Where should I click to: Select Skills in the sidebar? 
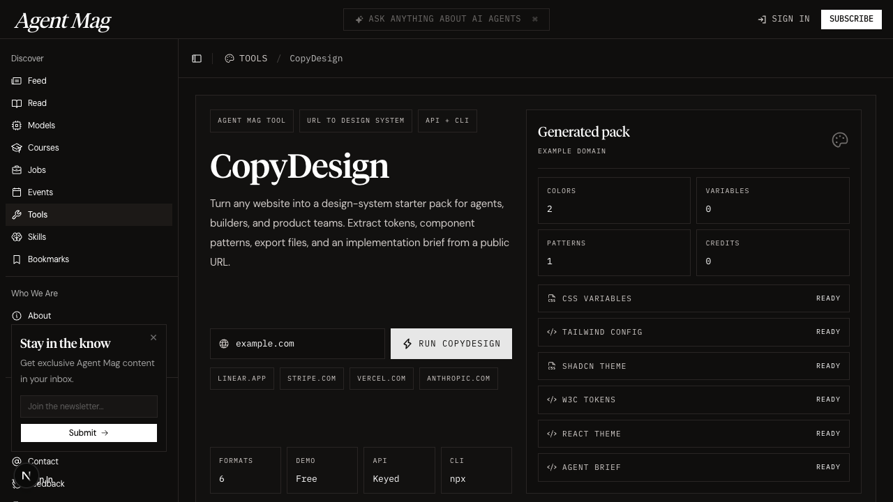tap(37, 237)
